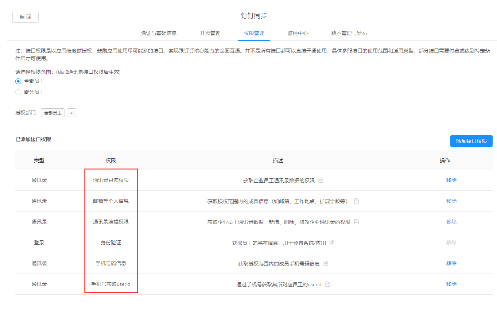
Task: Click the 类型 column header
Action: tap(39, 160)
